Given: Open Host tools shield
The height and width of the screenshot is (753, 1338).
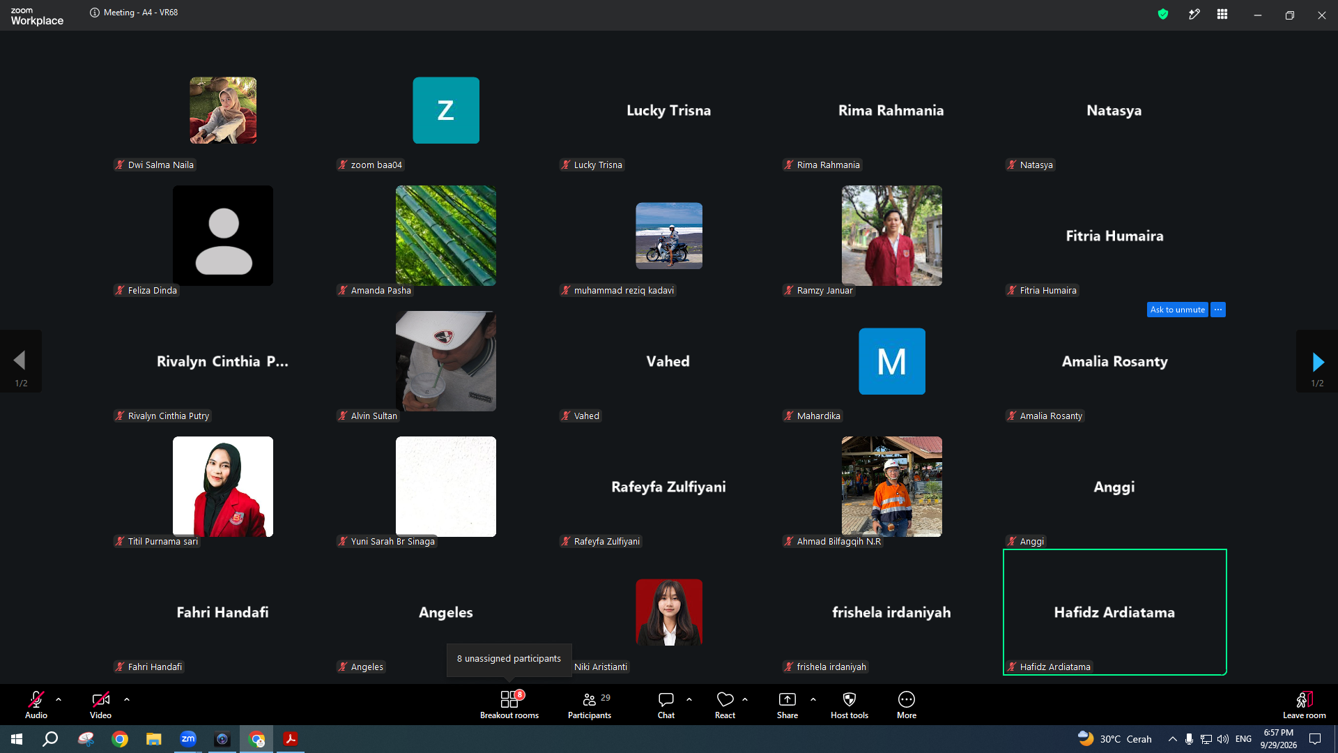Looking at the screenshot, I should point(849,705).
